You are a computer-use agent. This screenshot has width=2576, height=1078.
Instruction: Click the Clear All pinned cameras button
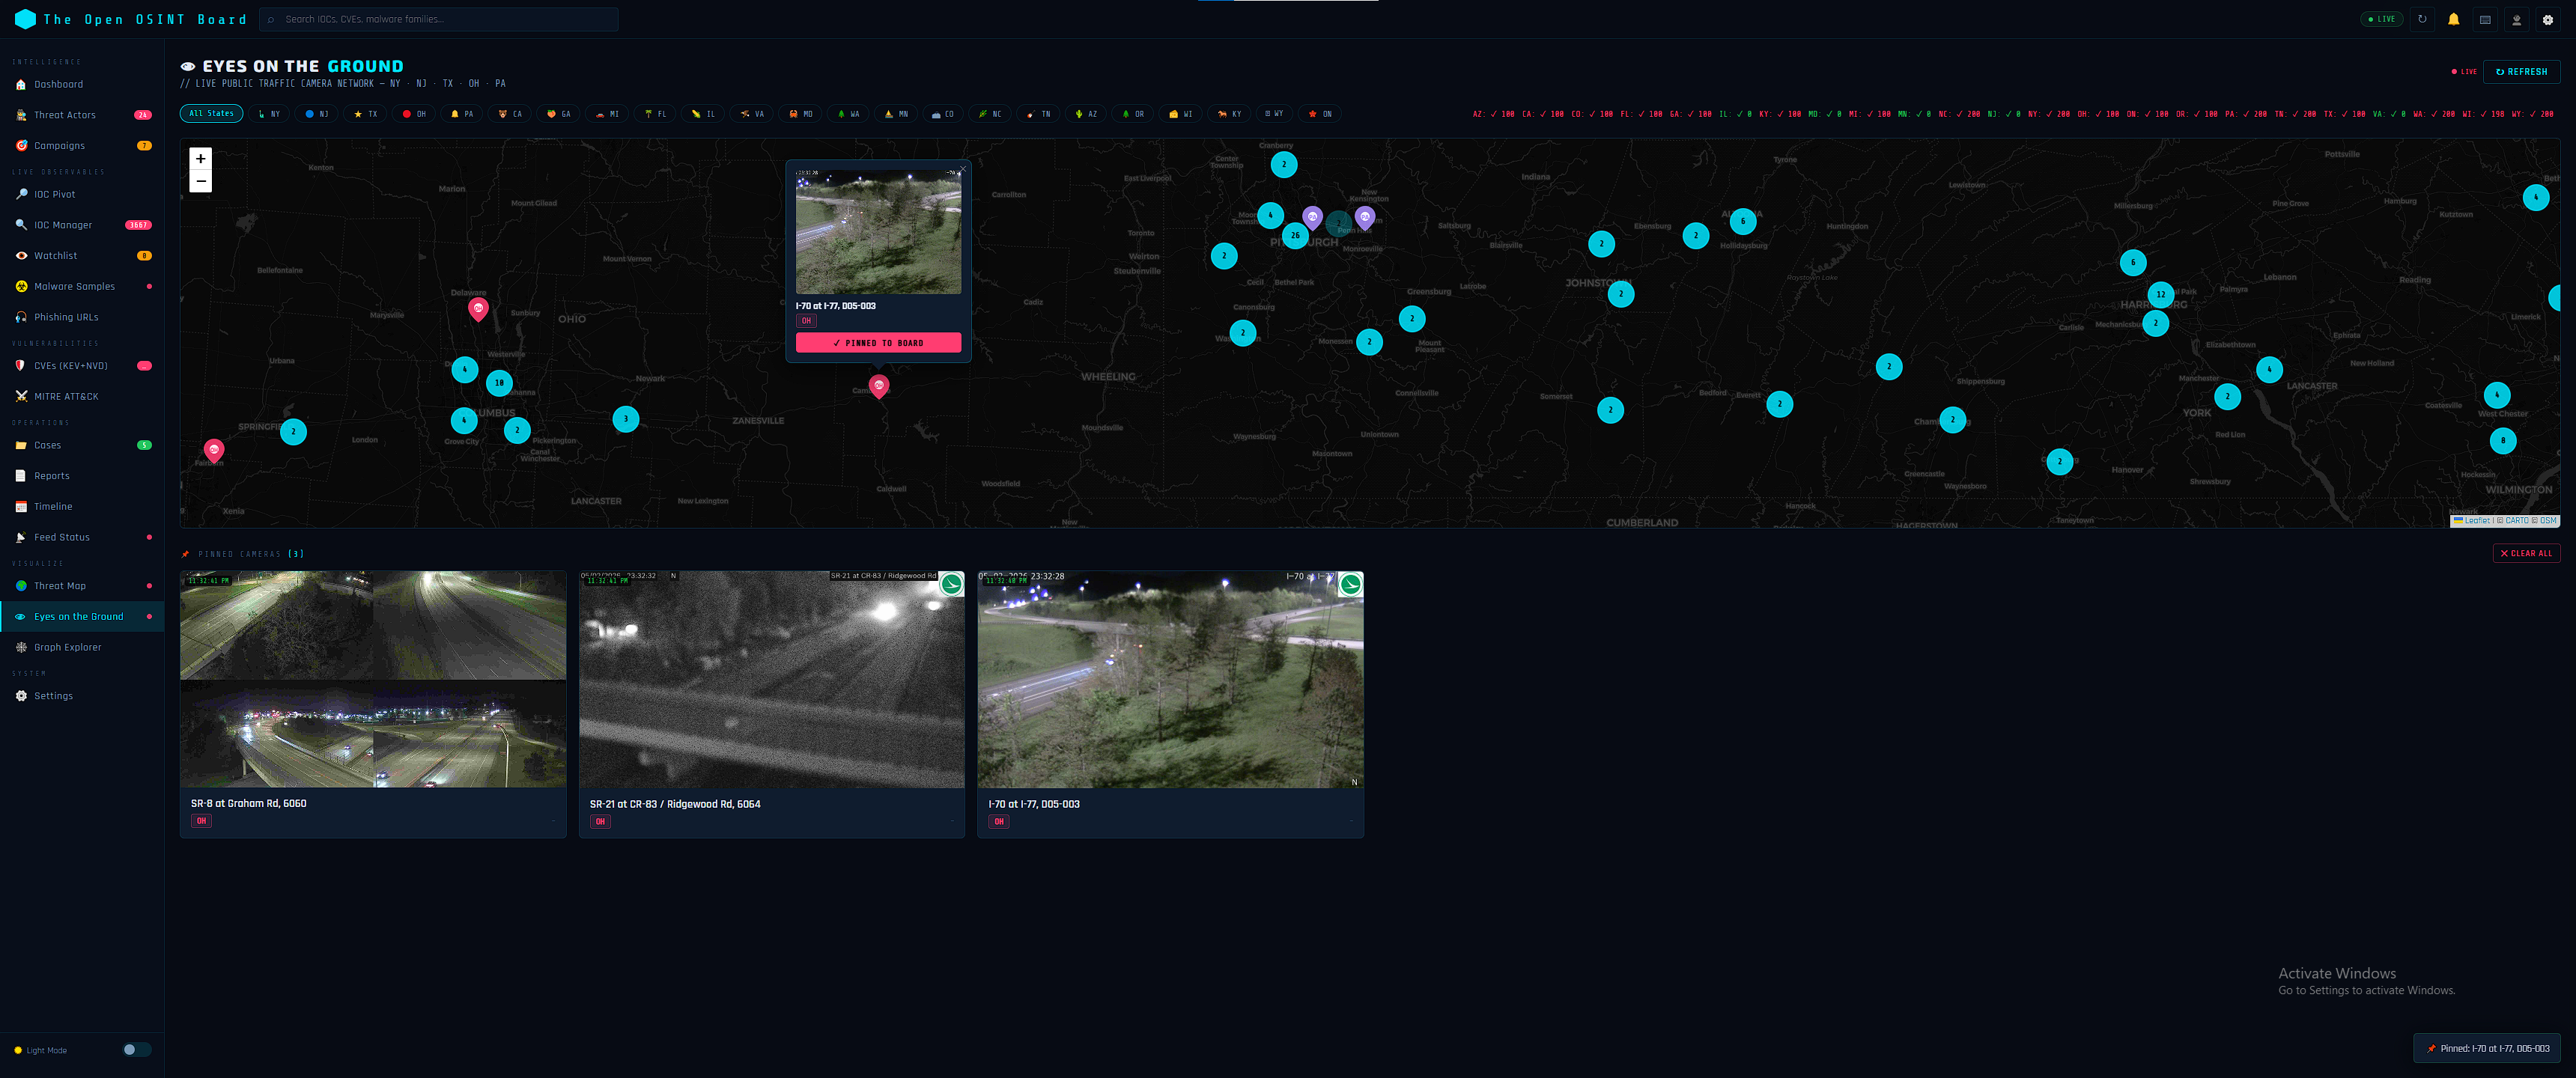2526,554
